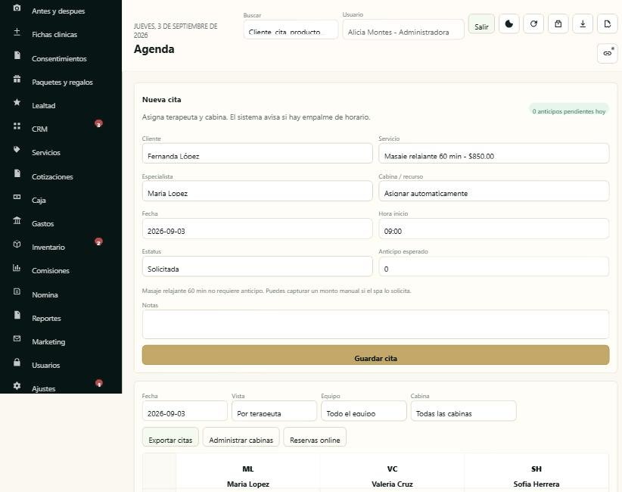This screenshot has width=622, height=492.
Task: Open the Usuario dropdown Alicia Montes
Action: coord(403,30)
